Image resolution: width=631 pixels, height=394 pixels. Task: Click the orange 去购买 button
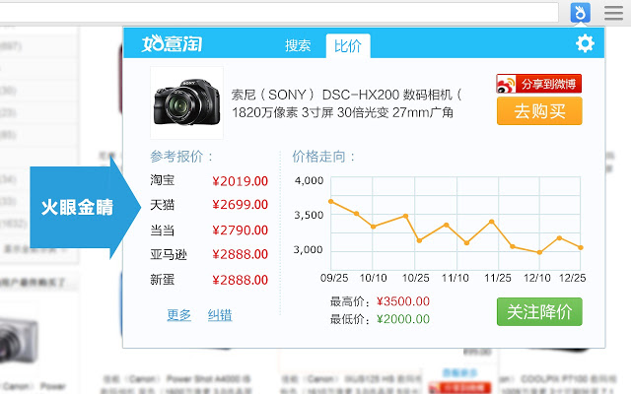[539, 111]
